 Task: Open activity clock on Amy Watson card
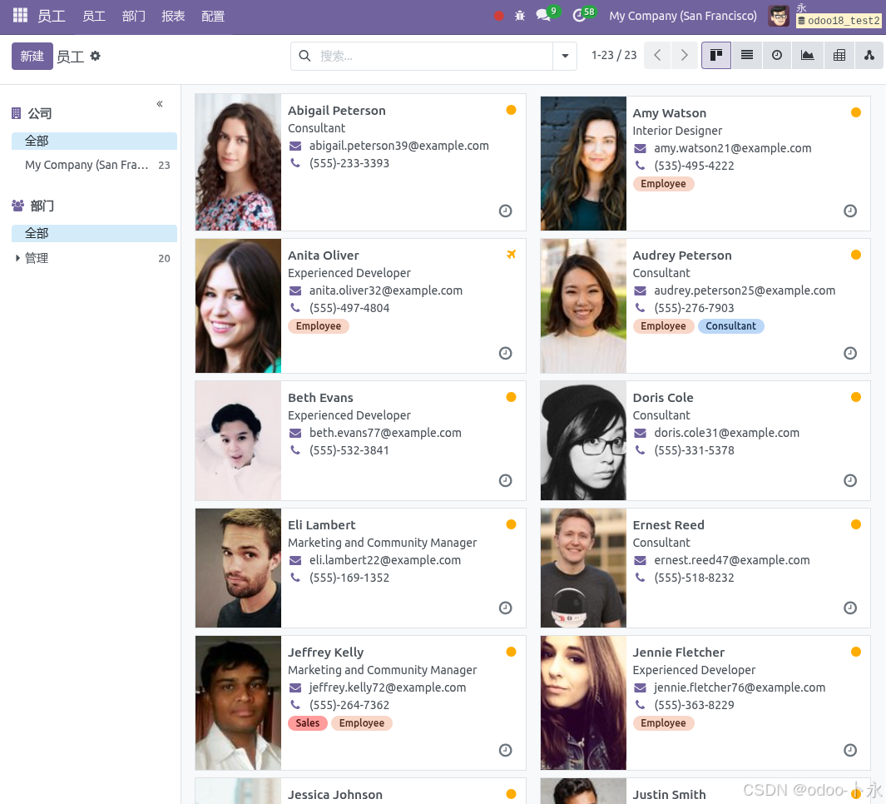(x=850, y=211)
